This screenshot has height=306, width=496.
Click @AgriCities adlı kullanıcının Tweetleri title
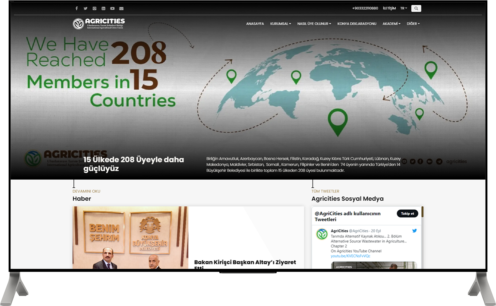click(x=347, y=216)
